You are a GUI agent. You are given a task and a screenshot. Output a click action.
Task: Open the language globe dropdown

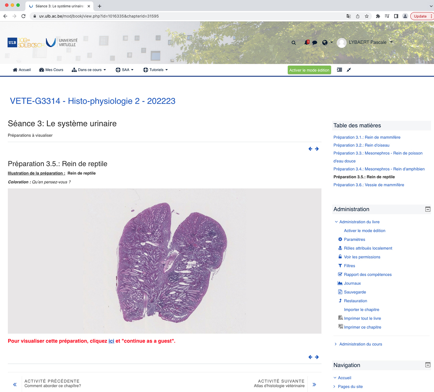click(325, 42)
